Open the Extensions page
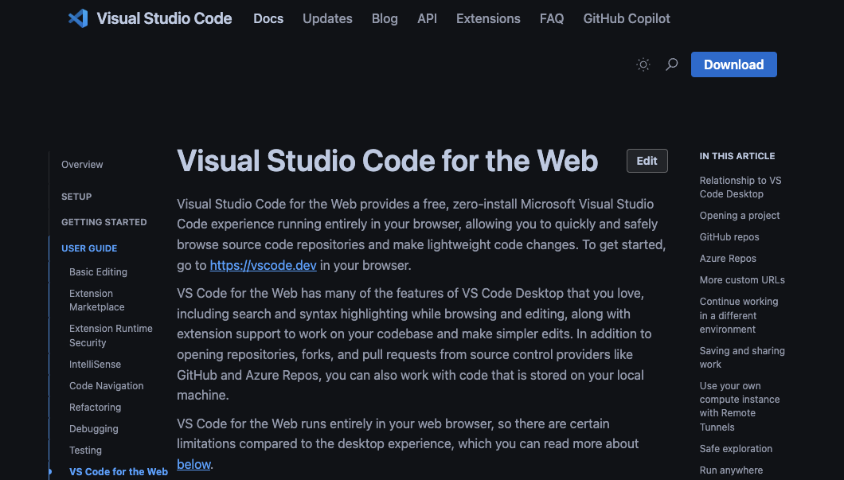The image size is (844, 480). pyautogui.click(x=488, y=18)
